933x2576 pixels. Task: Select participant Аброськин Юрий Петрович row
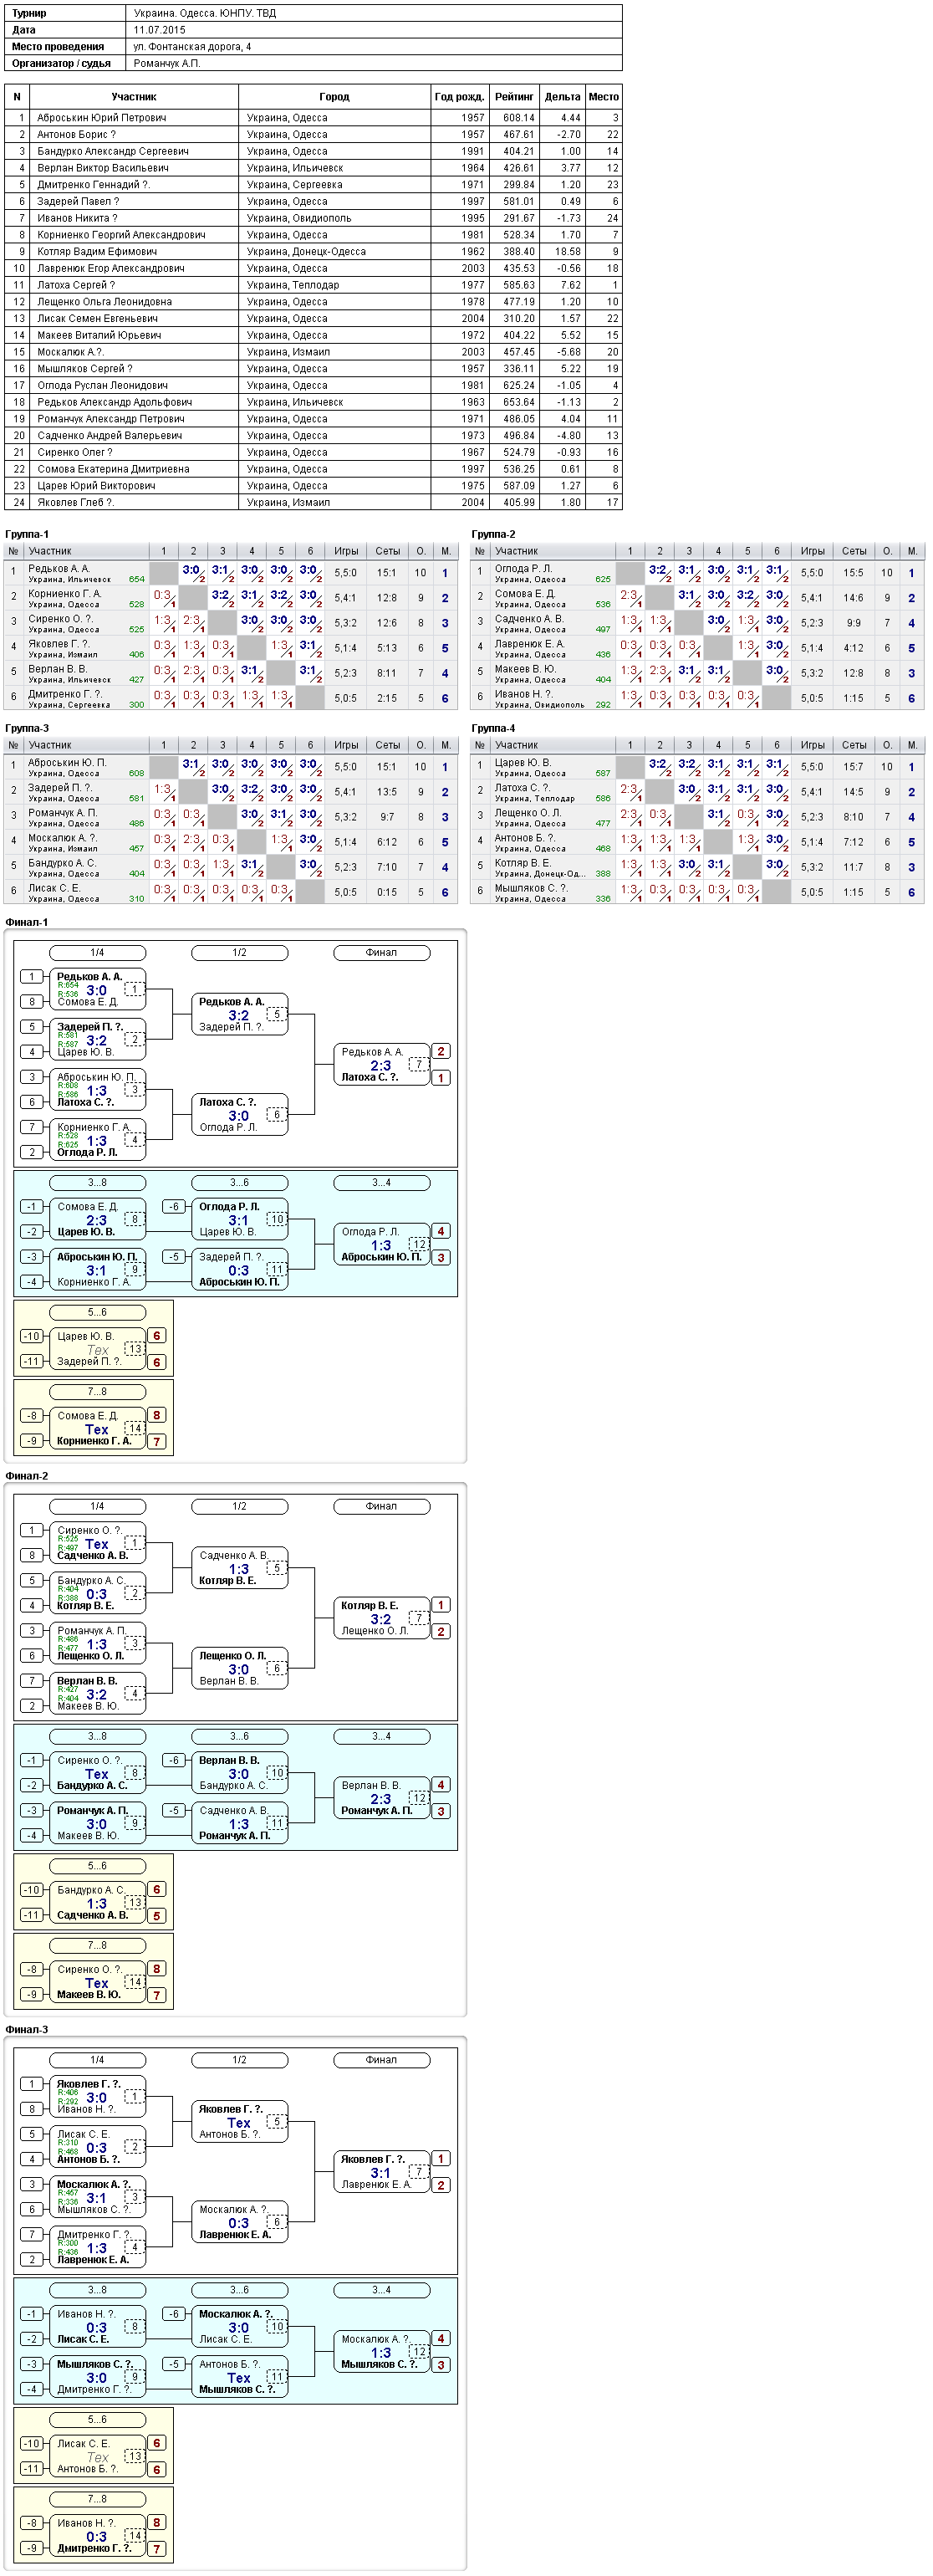pos(313,118)
